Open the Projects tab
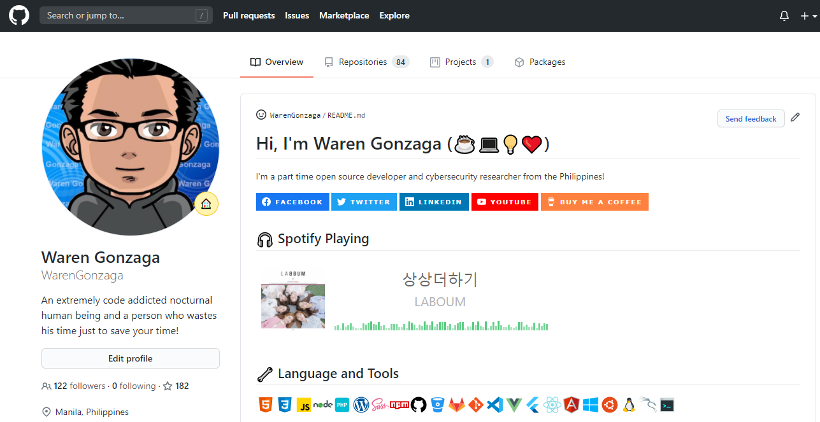Screen dimensions: 820x422 tap(461, 62)
